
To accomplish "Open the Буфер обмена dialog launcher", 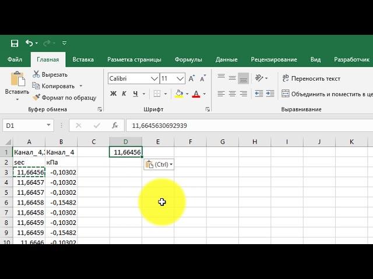I will tap(100, 109).
